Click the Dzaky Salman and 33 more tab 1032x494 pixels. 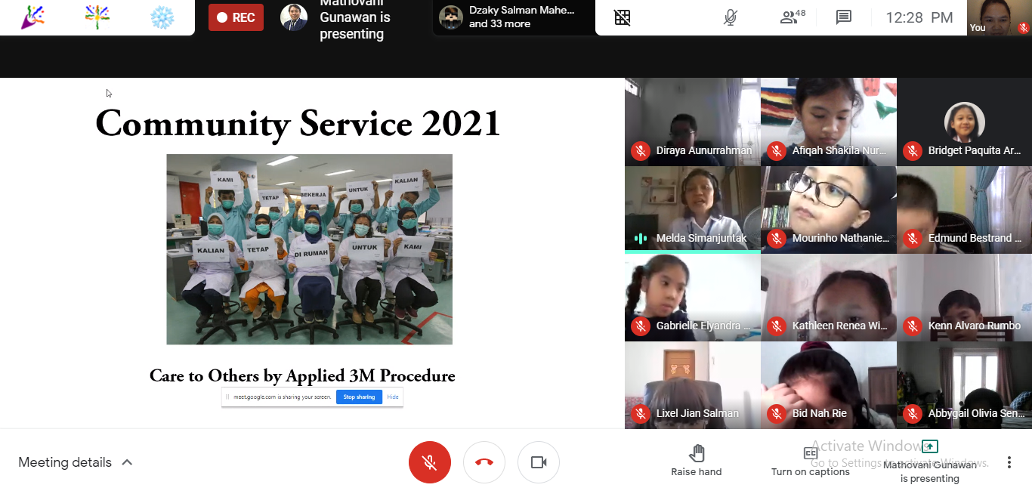click(x=514, y=17)
